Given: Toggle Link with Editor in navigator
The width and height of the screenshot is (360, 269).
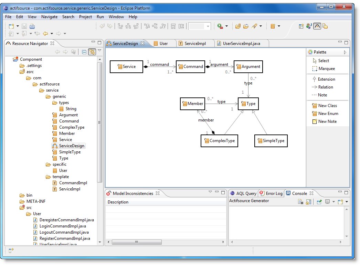Looking at the screenshot, I should coord(92,52).
